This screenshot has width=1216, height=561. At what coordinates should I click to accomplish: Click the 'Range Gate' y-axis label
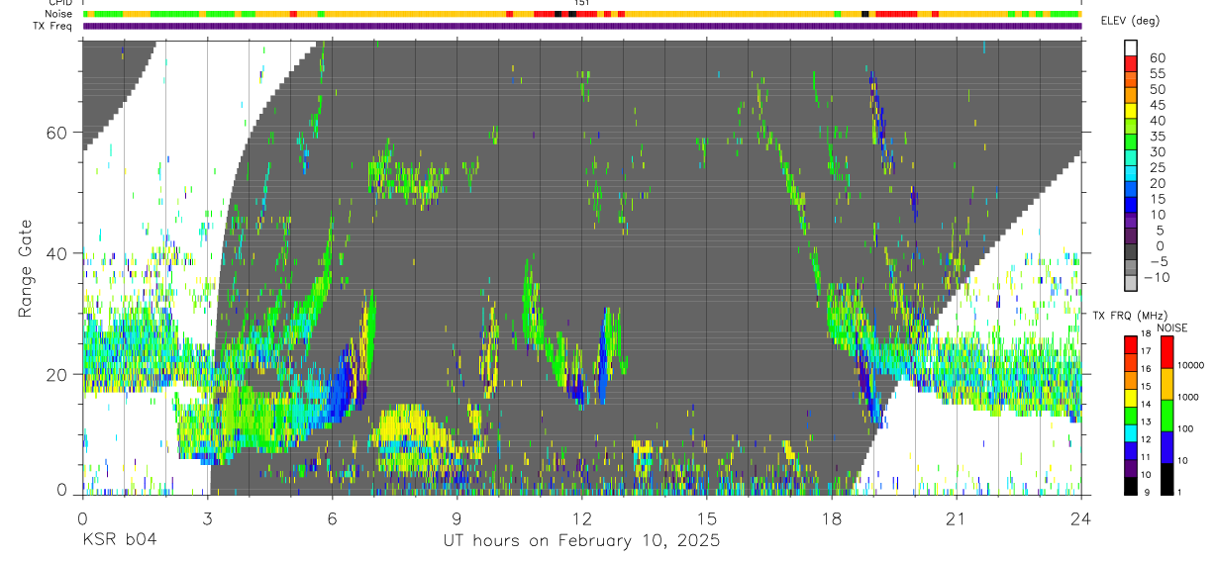pyautogui.click(x=26, y=268)
